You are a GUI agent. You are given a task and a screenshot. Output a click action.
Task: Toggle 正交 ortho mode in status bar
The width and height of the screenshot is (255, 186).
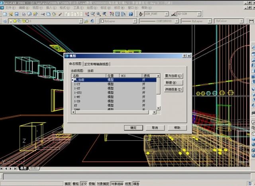[x=84, y=184]
